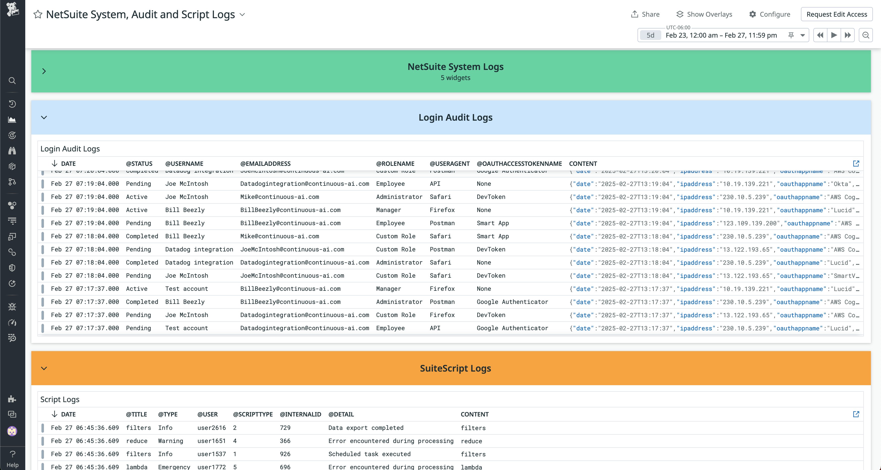Pin the current time frame selection
881x470 pixels.
(791, 35)
